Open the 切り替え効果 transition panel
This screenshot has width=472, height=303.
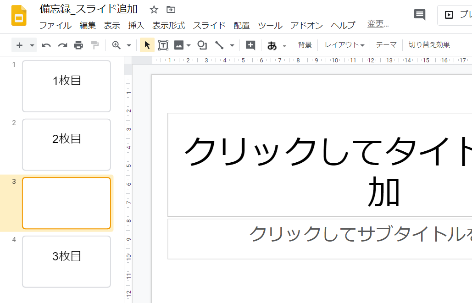429,45
